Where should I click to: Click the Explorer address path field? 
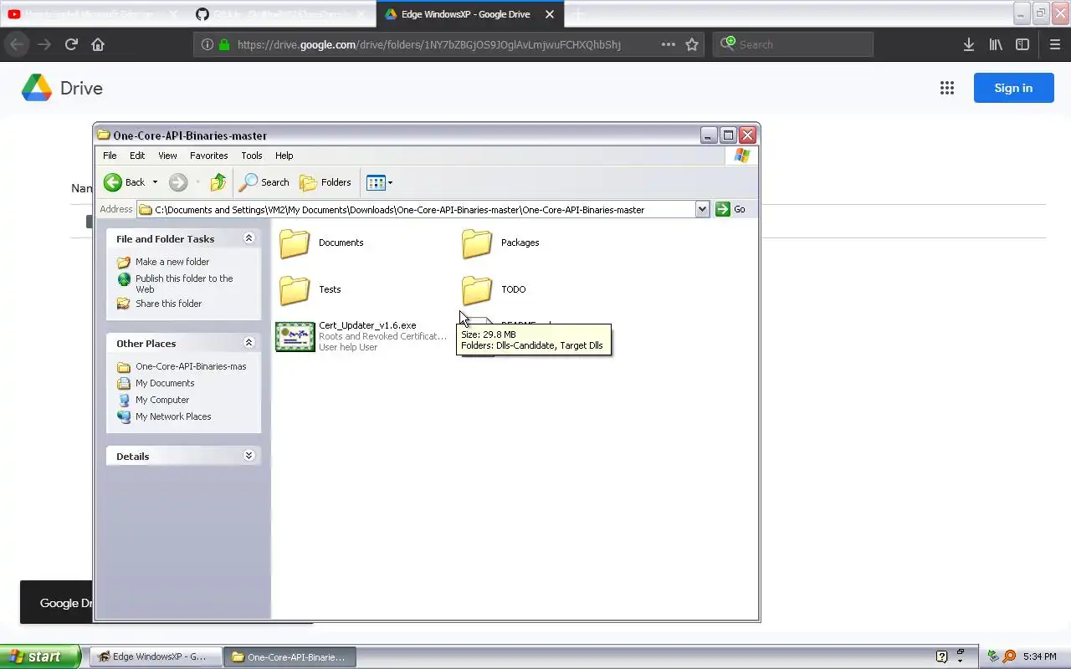[x=416, y=209]
